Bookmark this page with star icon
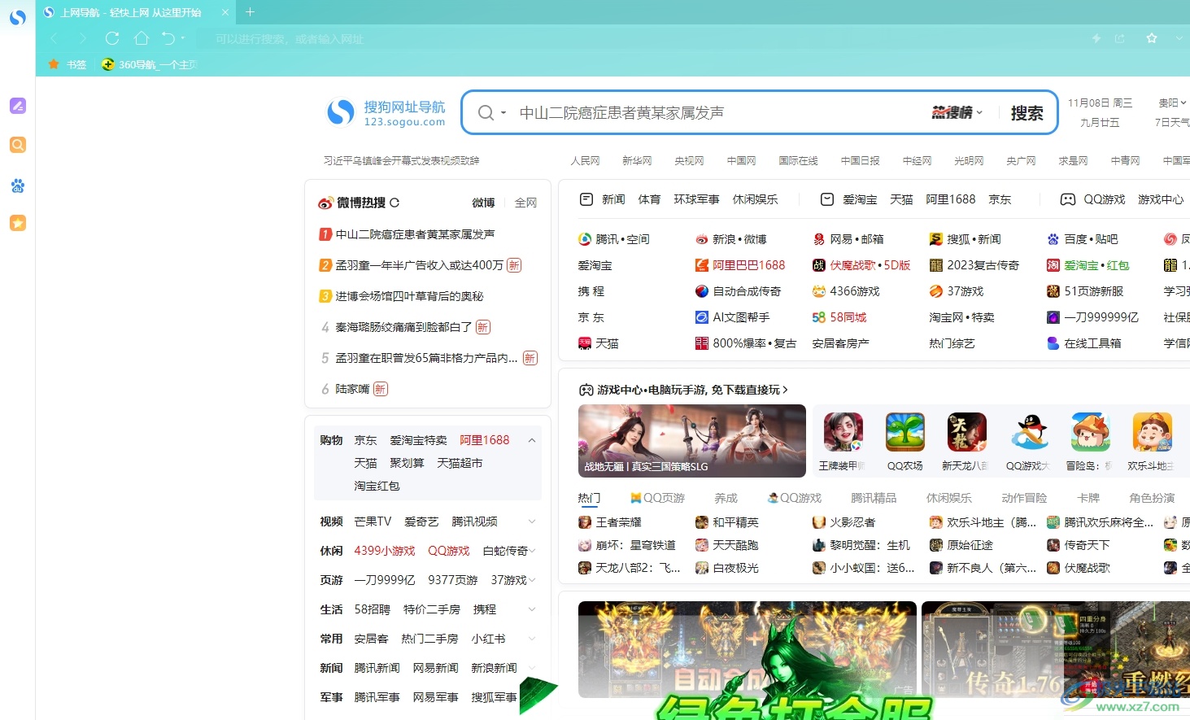1190x720 pixels. tap(1152, 38)
